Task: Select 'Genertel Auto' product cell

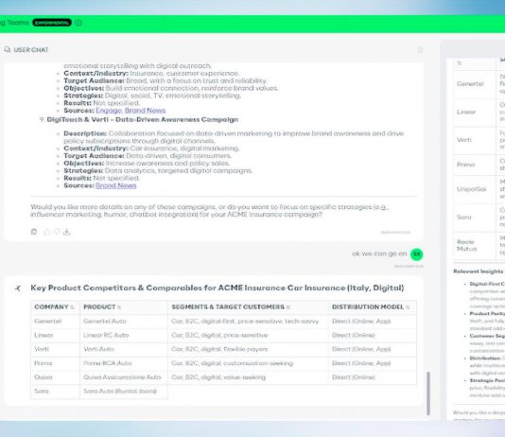Action: pos(124,321)
